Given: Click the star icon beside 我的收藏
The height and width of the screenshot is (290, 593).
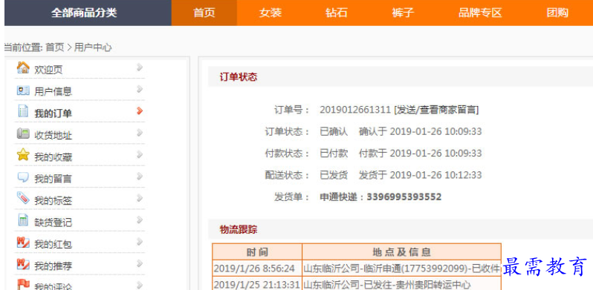Looking at the screenshot, I should [23, 155].
